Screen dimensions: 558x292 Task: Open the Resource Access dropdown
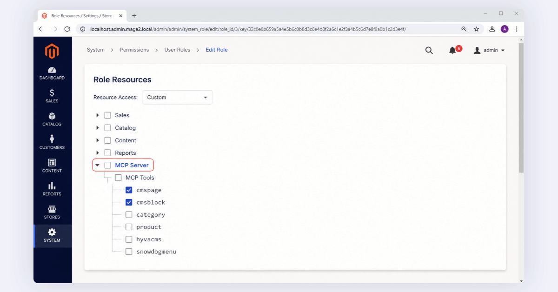[x=177, y=97]
